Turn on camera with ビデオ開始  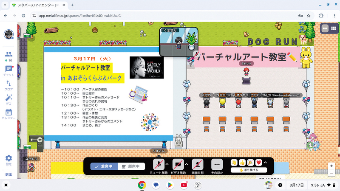178,164
